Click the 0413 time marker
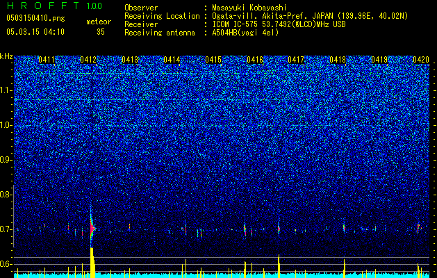437x278 pixels. pos(130,60)
